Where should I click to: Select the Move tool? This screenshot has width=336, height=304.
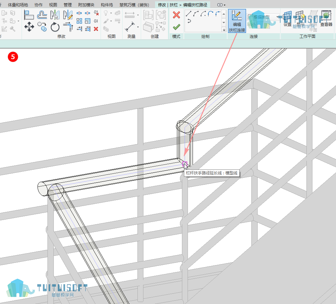[29, 27]
